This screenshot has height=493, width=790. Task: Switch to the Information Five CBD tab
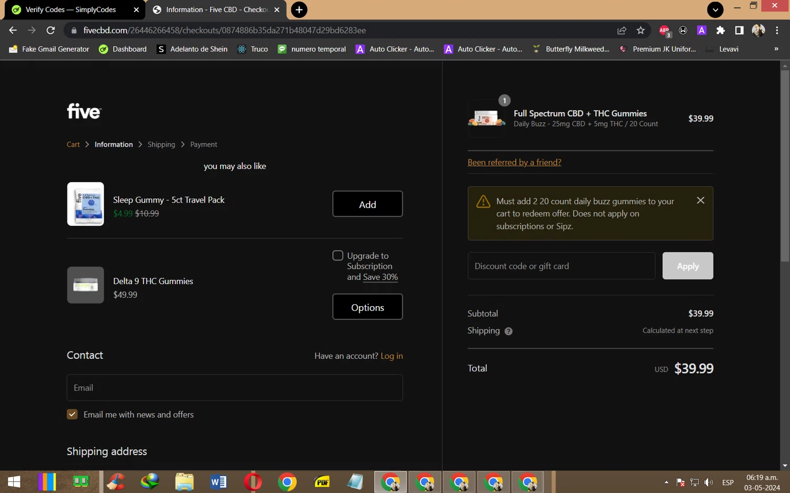tap(217, 9)
